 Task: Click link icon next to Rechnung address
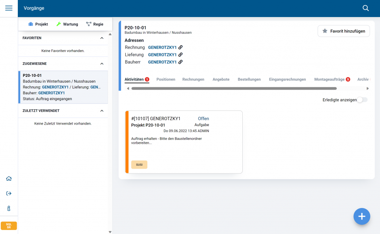point(181,47)
